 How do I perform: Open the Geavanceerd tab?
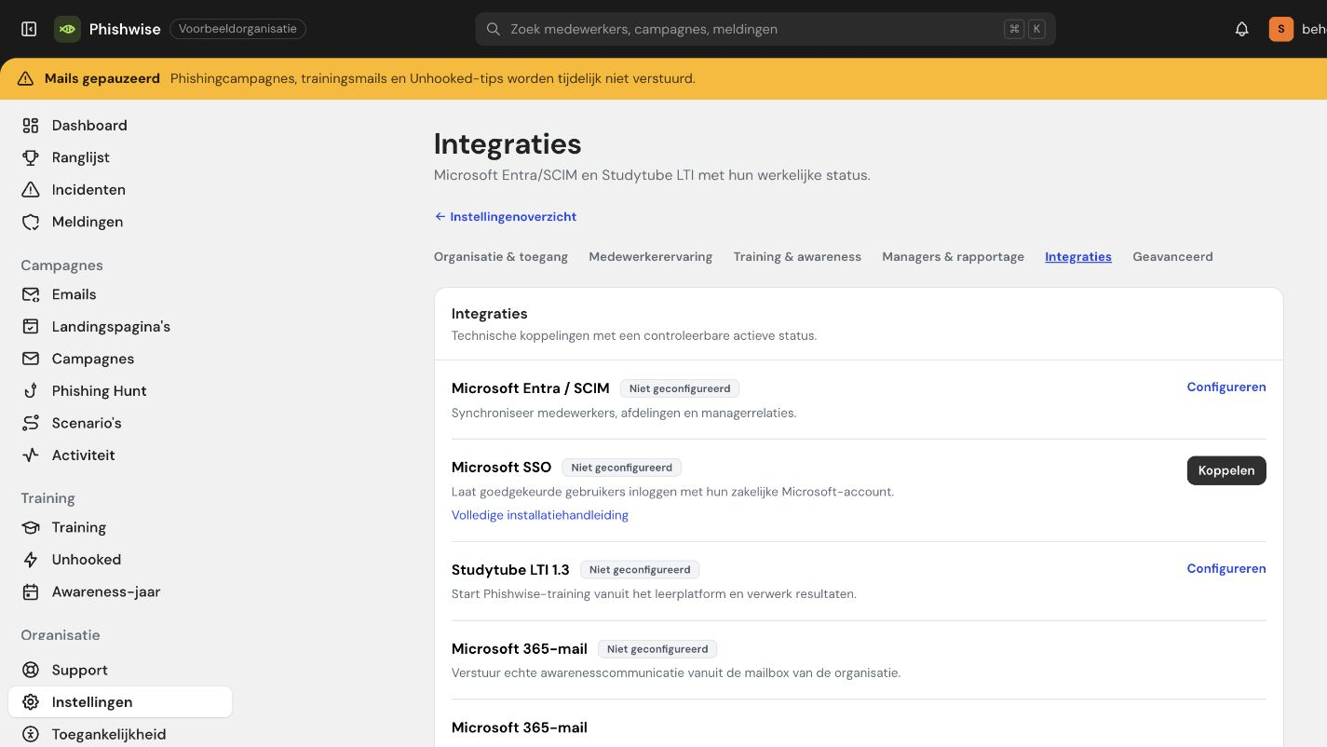click(x=1172, y=257)
